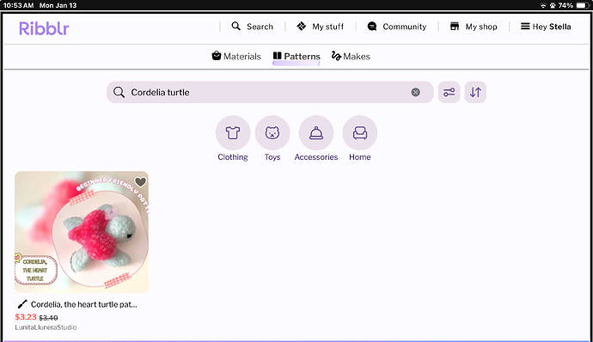Open the Search menu item

[x=253, y=27]
